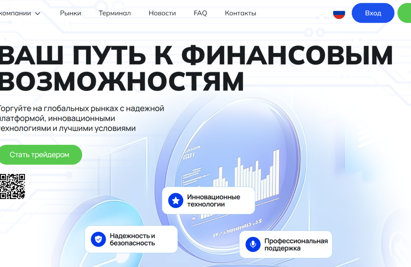The image size is (411, 267).
Task: Select the Профессиональная поддержка label
Action: pyautogui.click(x=296, y=245)
